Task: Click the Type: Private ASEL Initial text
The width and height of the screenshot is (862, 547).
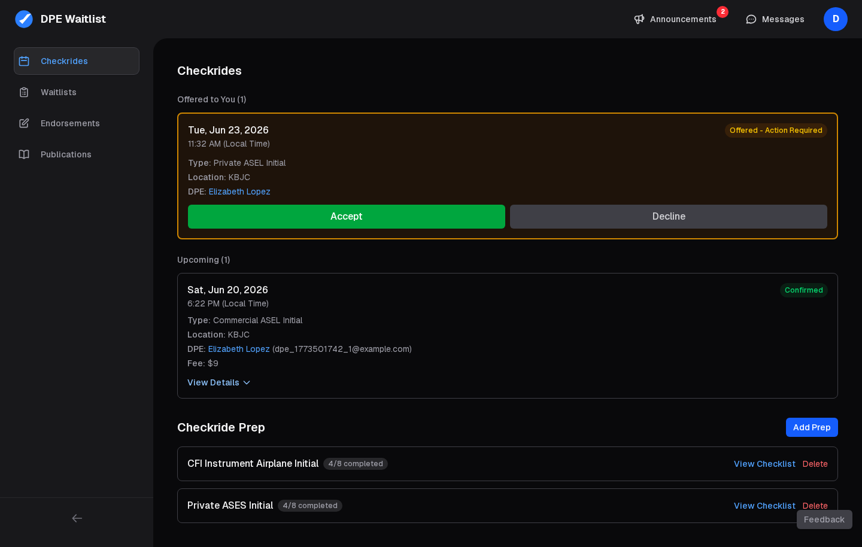Action: point(237,163)
